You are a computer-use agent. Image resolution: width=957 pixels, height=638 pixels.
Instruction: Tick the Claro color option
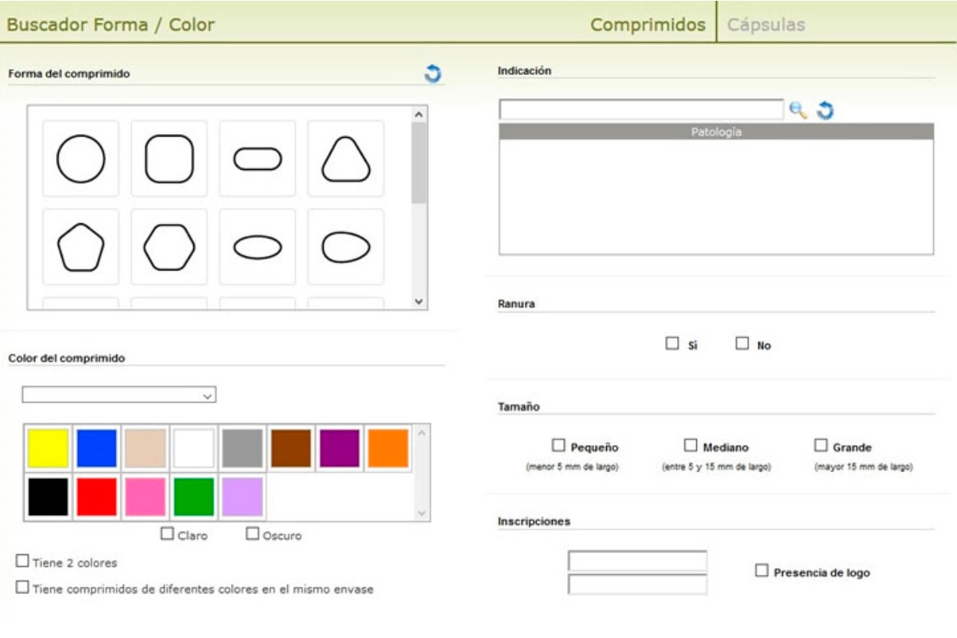tap(167, 534)
